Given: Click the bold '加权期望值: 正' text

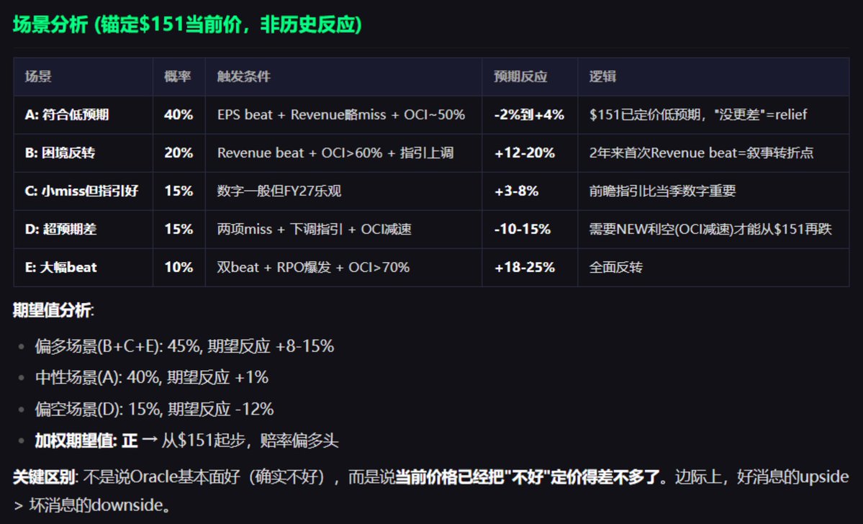Looking at the screenshot, I should tap(86, 441).
